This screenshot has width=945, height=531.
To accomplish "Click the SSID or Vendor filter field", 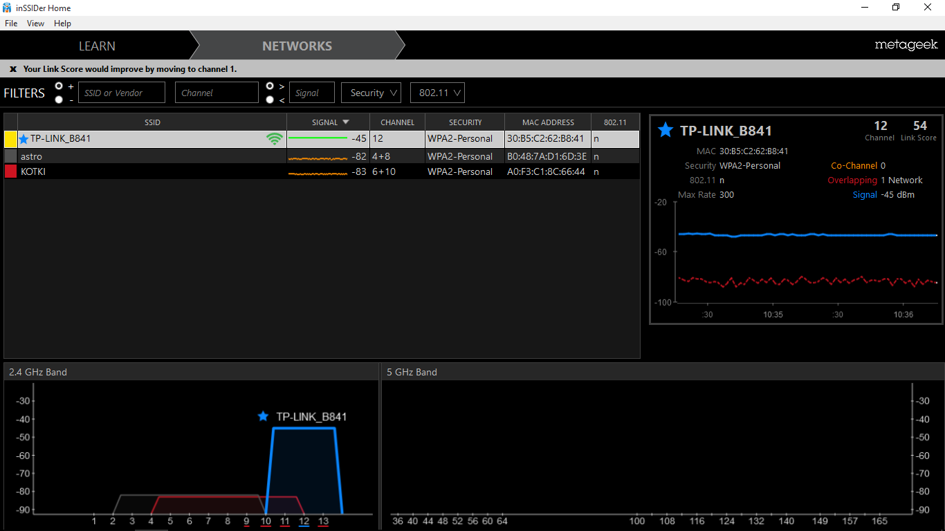I will pyautogui.click(x=122, y=93).
